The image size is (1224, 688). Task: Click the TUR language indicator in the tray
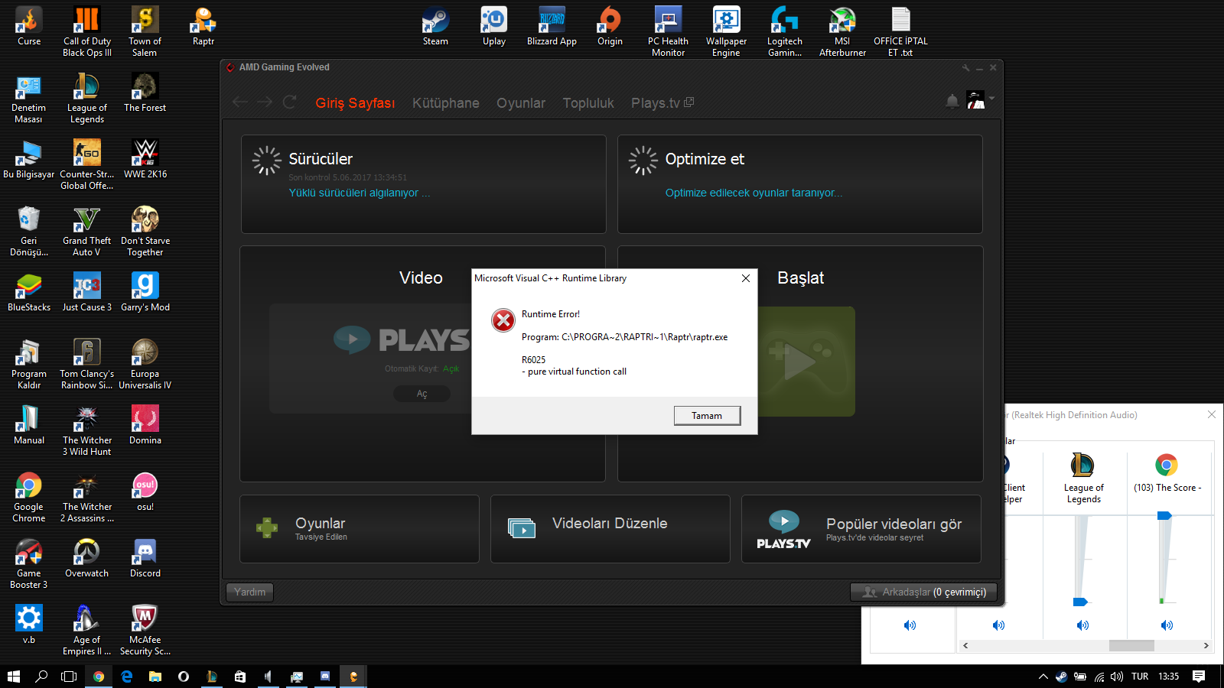(x=1140, y=677)
